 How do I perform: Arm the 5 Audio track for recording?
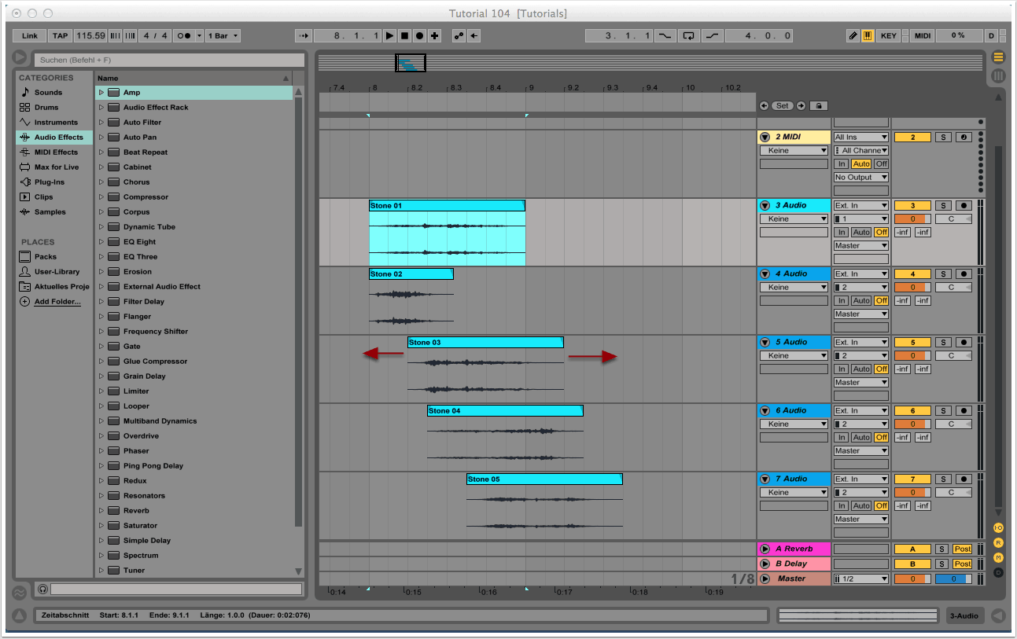[964, 342]
